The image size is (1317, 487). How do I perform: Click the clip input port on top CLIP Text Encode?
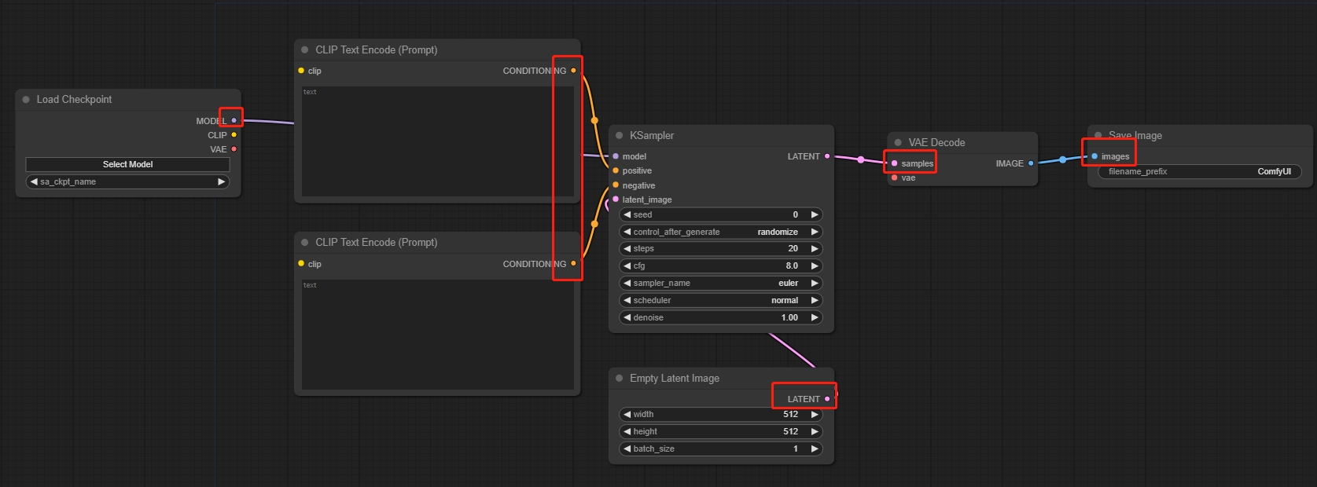301,71
